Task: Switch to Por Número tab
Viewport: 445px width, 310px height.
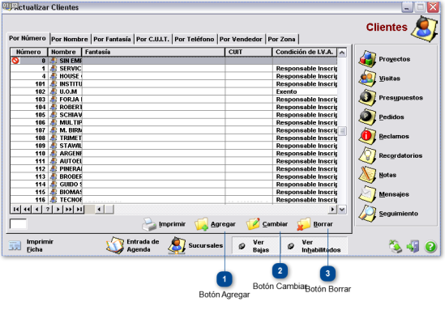Action: (x=28, y=38)
